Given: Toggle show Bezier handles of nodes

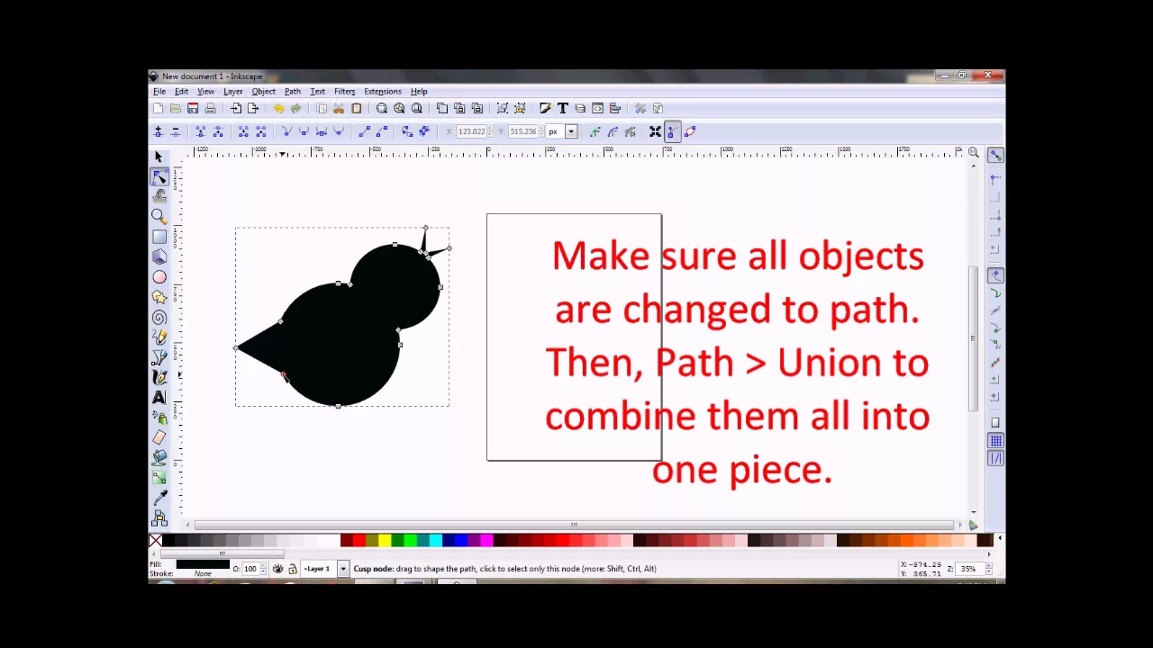Looking at the screenshot, I should coord(672,131).
